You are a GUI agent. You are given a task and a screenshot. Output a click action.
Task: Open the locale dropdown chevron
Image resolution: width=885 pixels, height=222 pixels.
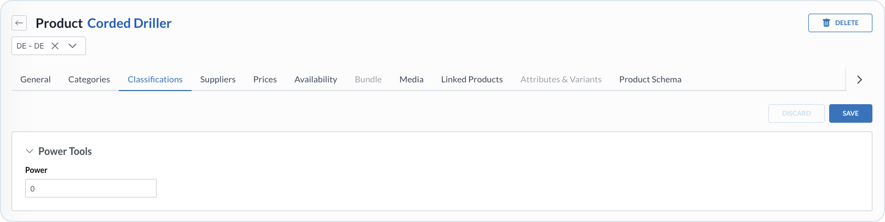(x=72, y=46)
